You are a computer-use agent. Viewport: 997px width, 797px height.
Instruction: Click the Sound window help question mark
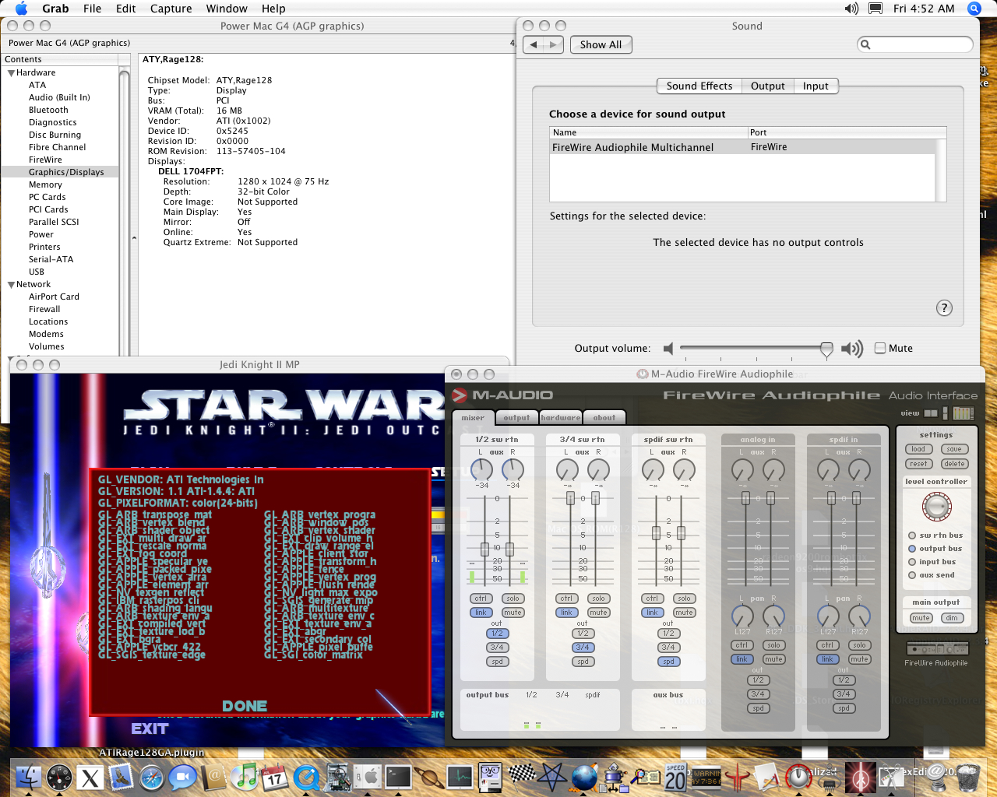click(x=944, y=307)
